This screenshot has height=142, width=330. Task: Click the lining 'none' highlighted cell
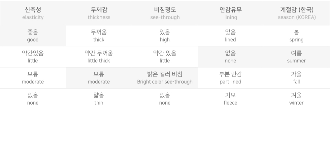[231, 57]
